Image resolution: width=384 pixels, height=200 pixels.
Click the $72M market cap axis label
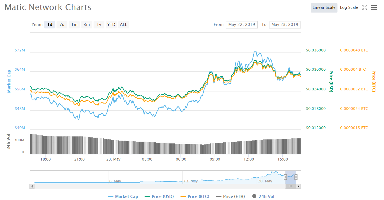(20, 50)
